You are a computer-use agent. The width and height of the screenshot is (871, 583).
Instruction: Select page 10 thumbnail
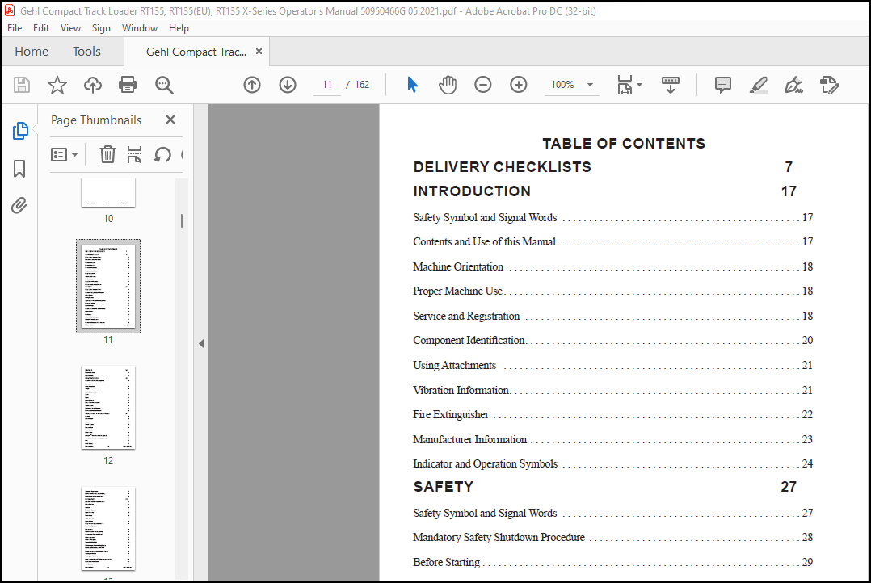(x=108, y=193)
